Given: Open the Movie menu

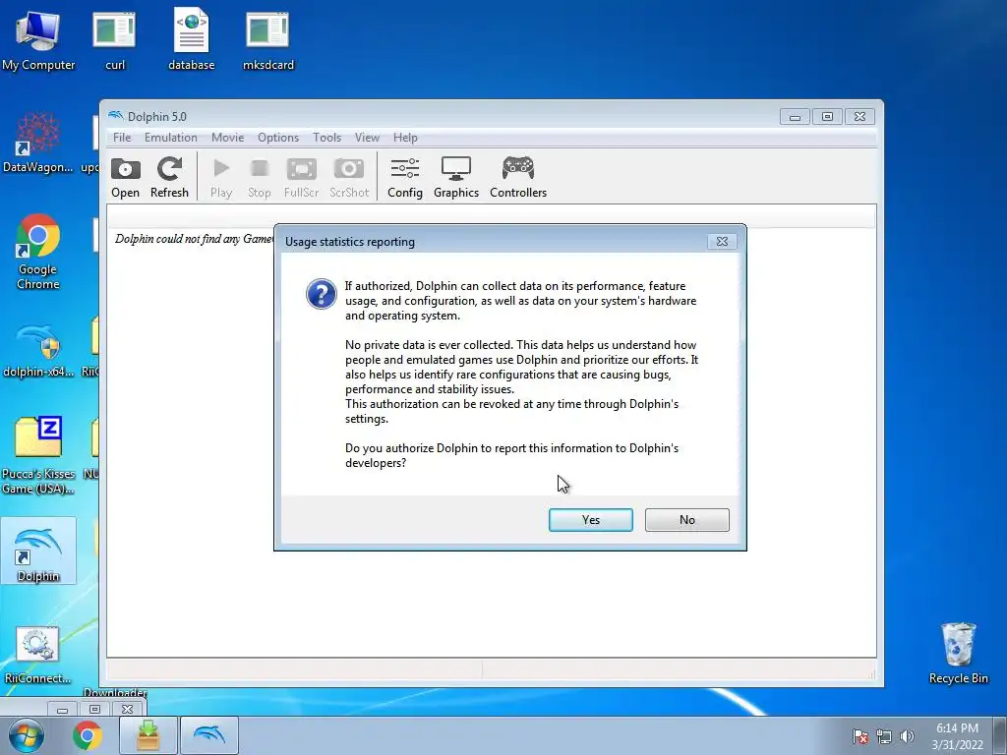Looking at the screenshot, I should 227,138.
